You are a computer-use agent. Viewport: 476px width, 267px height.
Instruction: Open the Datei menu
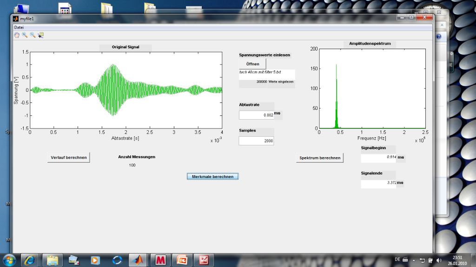[x=19, y=27]
